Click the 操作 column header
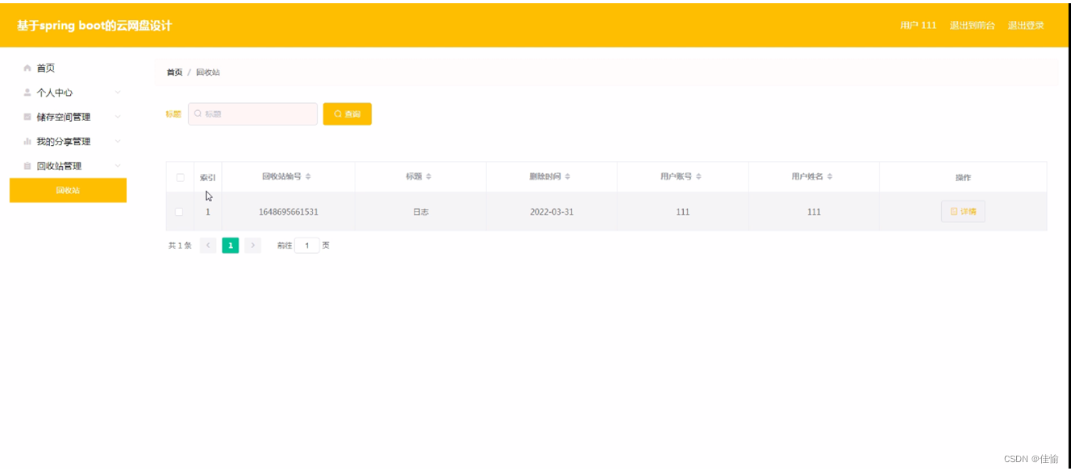This screenshot has height=471, width=1071. point(963,178)
